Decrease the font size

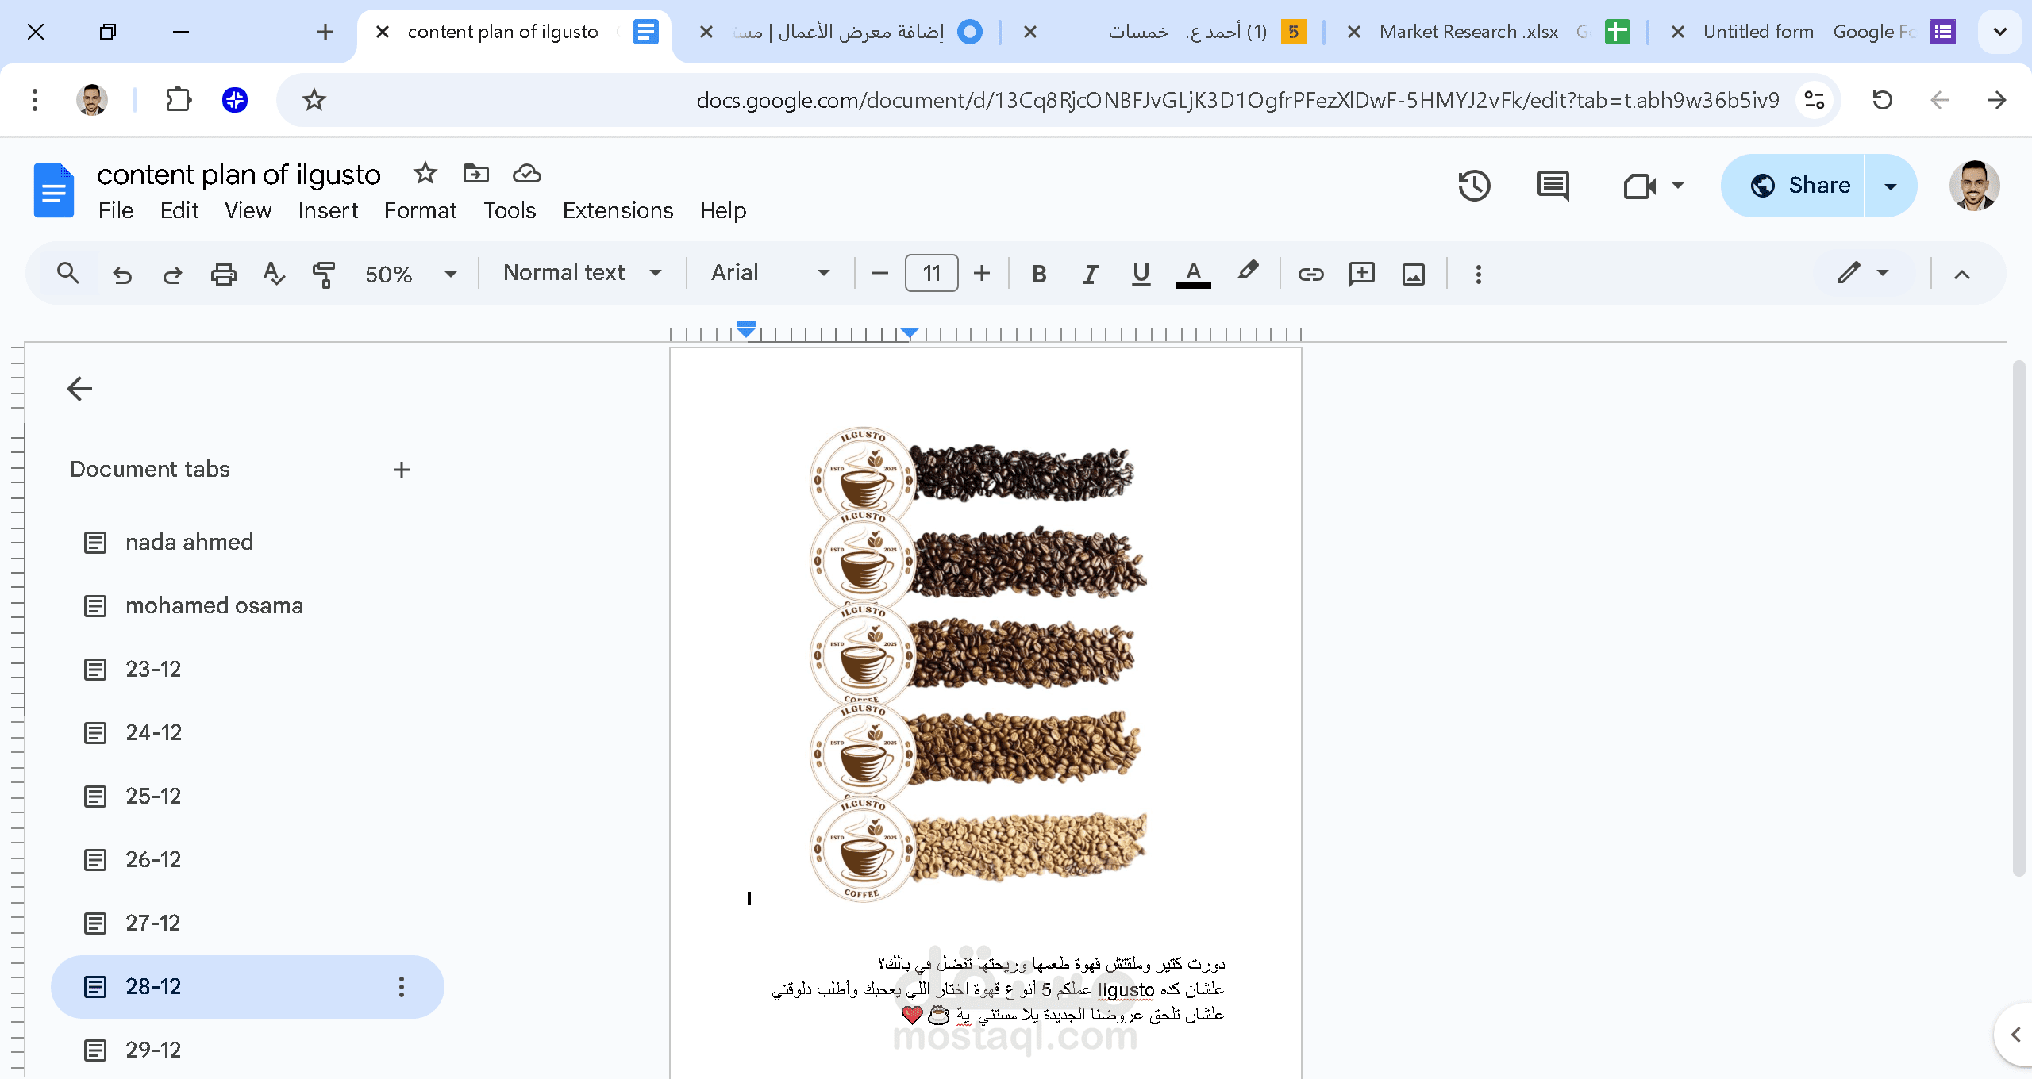point(879,274)
